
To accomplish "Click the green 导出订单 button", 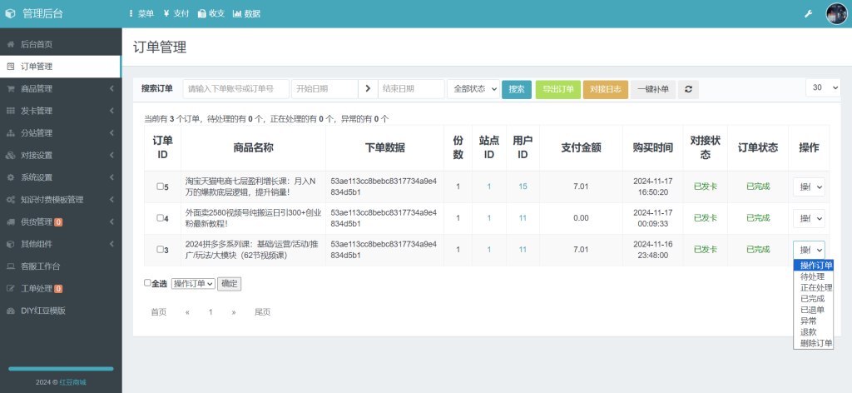I will pyautogui.click(x=558, y=90).
